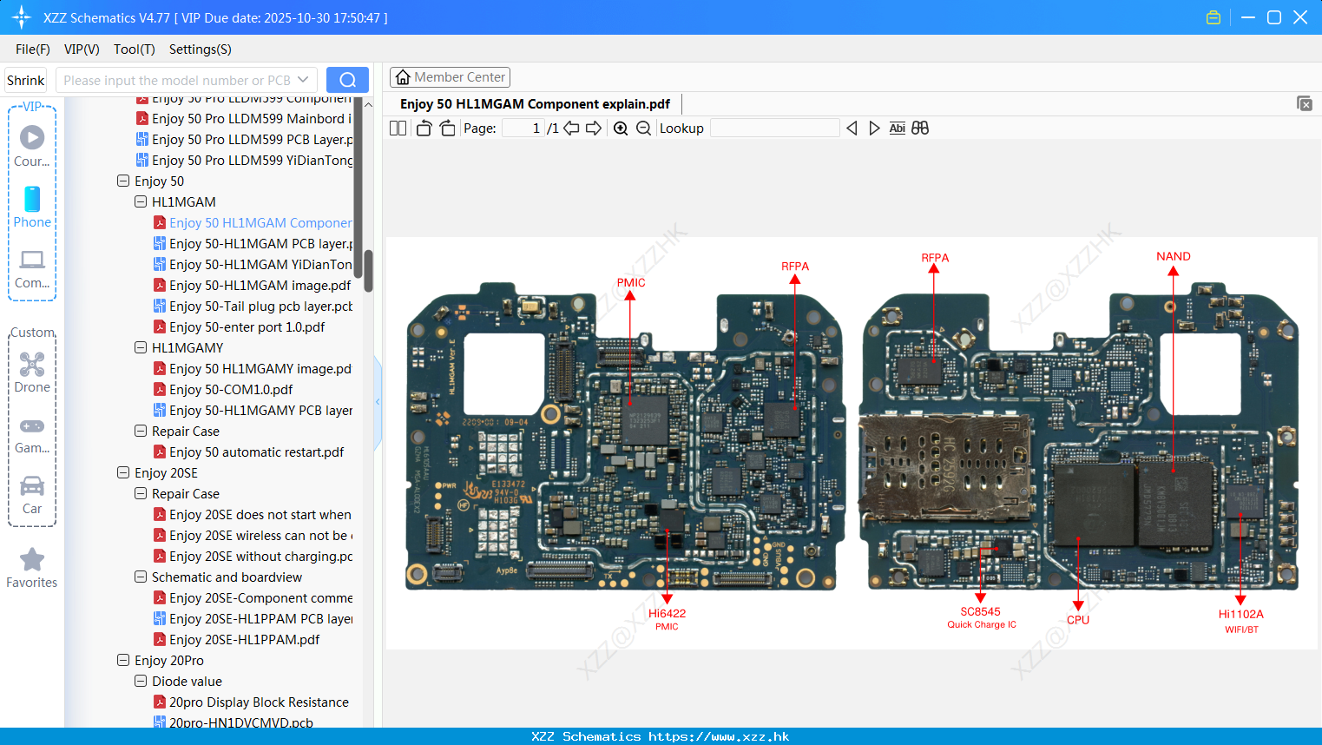Image resolution: width=1322 pixels, height=745 pixels.
Task: Collapse the HL1MGAM folder node
Action: click(x=140, y=201)
